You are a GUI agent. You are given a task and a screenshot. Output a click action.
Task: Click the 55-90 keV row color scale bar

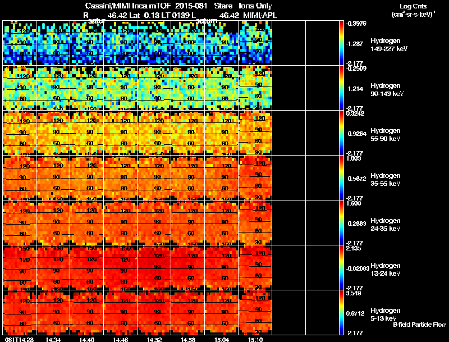[341, 133]
